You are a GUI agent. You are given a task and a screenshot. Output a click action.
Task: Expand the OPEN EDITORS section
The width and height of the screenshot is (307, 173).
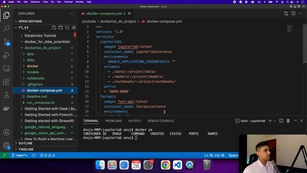pyautogui.click(x=46, y=21)
